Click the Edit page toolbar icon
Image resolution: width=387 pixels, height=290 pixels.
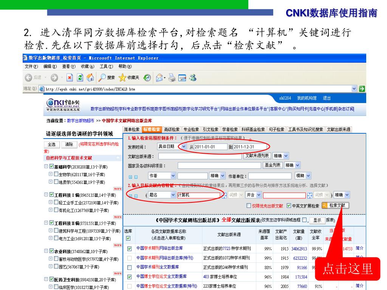(182, 78)
